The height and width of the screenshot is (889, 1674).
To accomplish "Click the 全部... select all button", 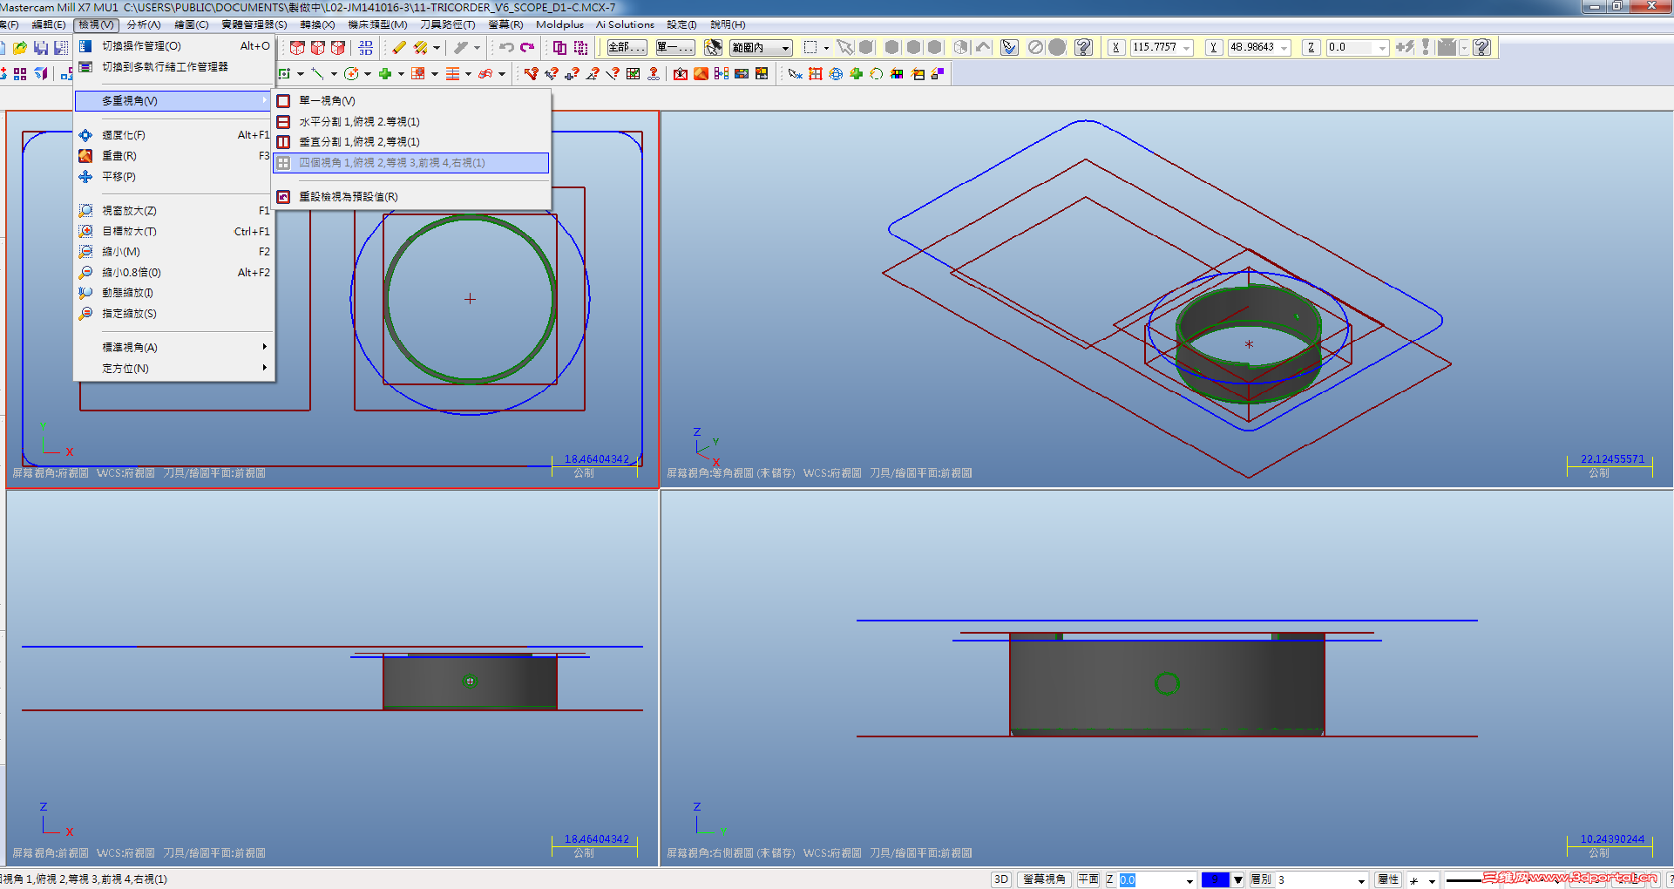I will pyautogui.click(x=627, y=47).
